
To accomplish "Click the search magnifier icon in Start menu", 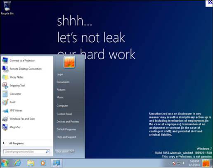I will tap(47, 152).
